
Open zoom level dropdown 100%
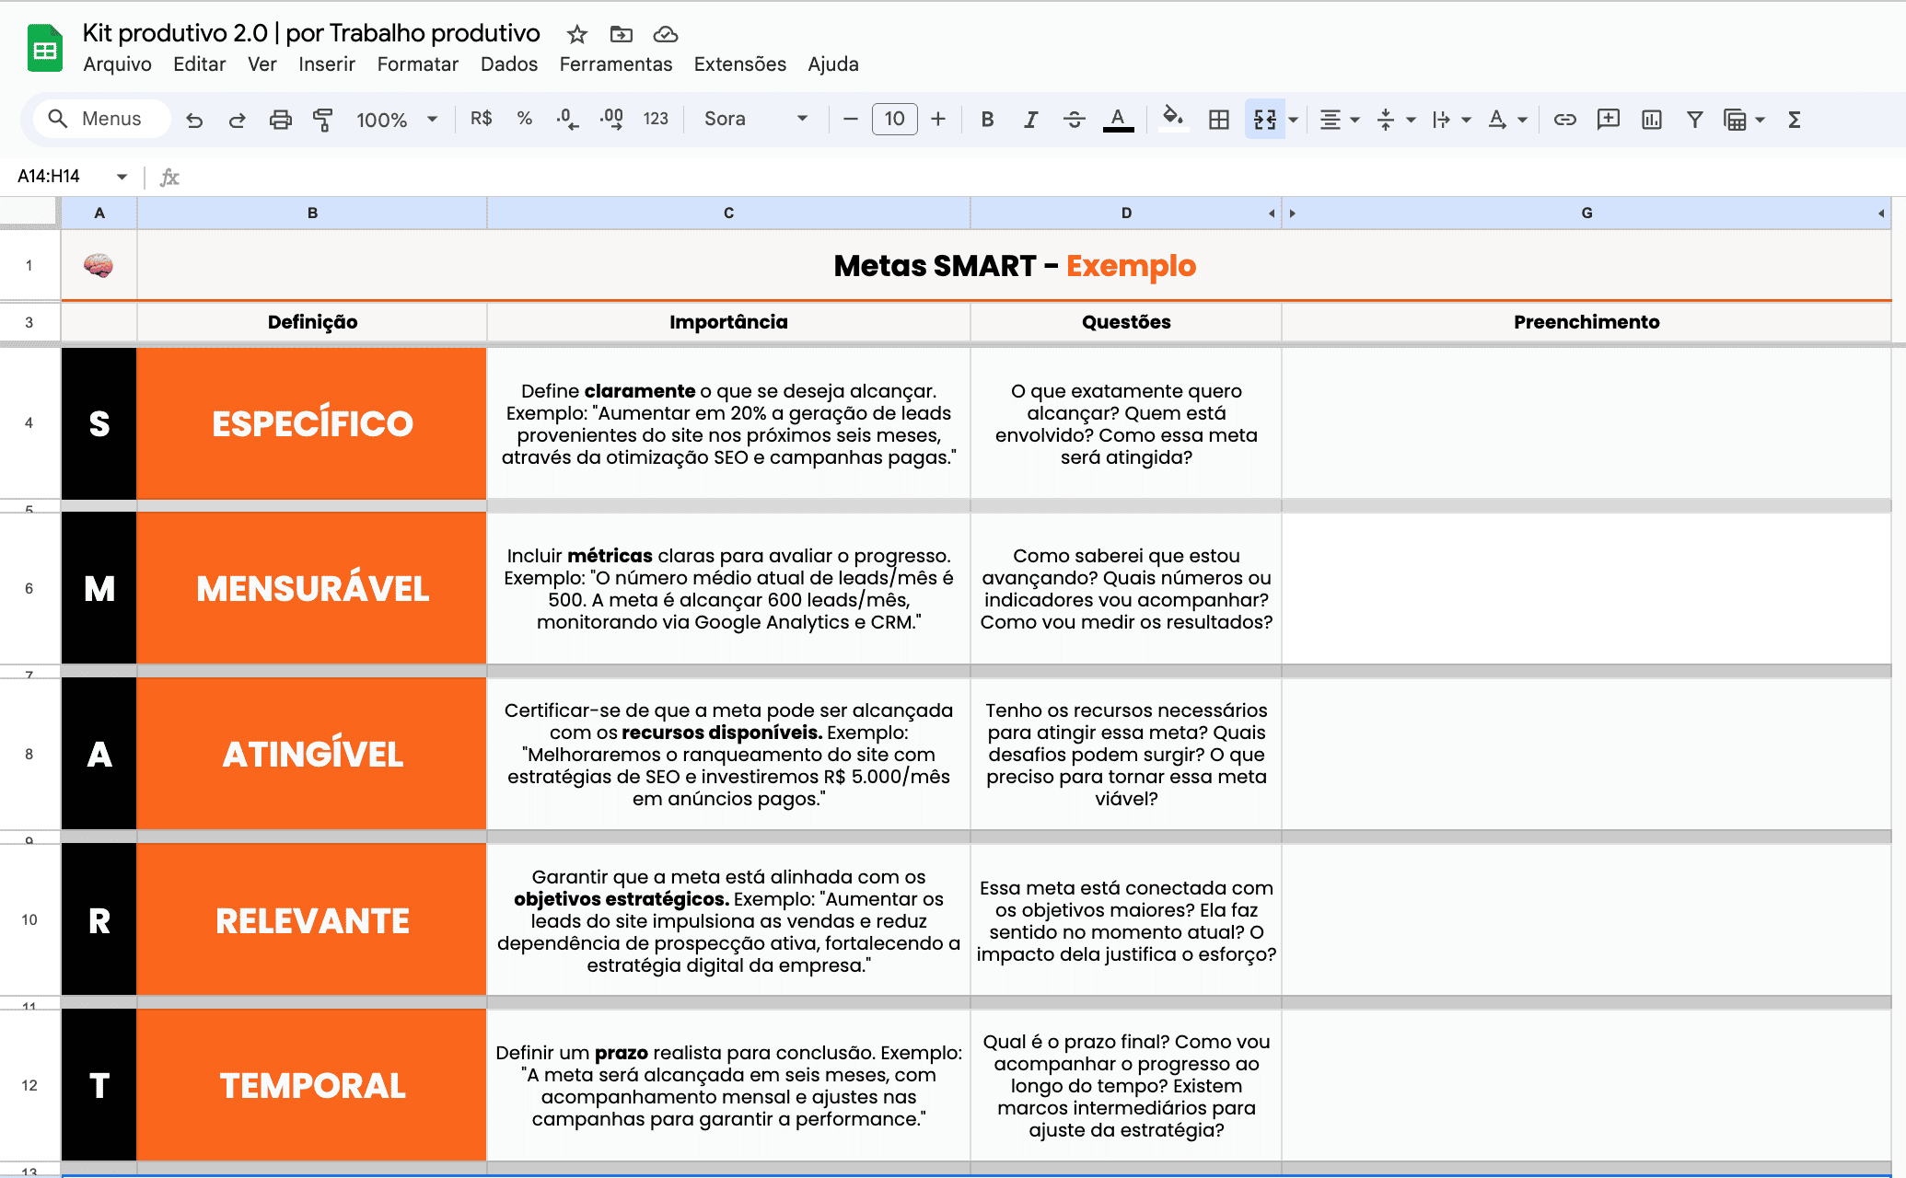click(x=397, y=120)
